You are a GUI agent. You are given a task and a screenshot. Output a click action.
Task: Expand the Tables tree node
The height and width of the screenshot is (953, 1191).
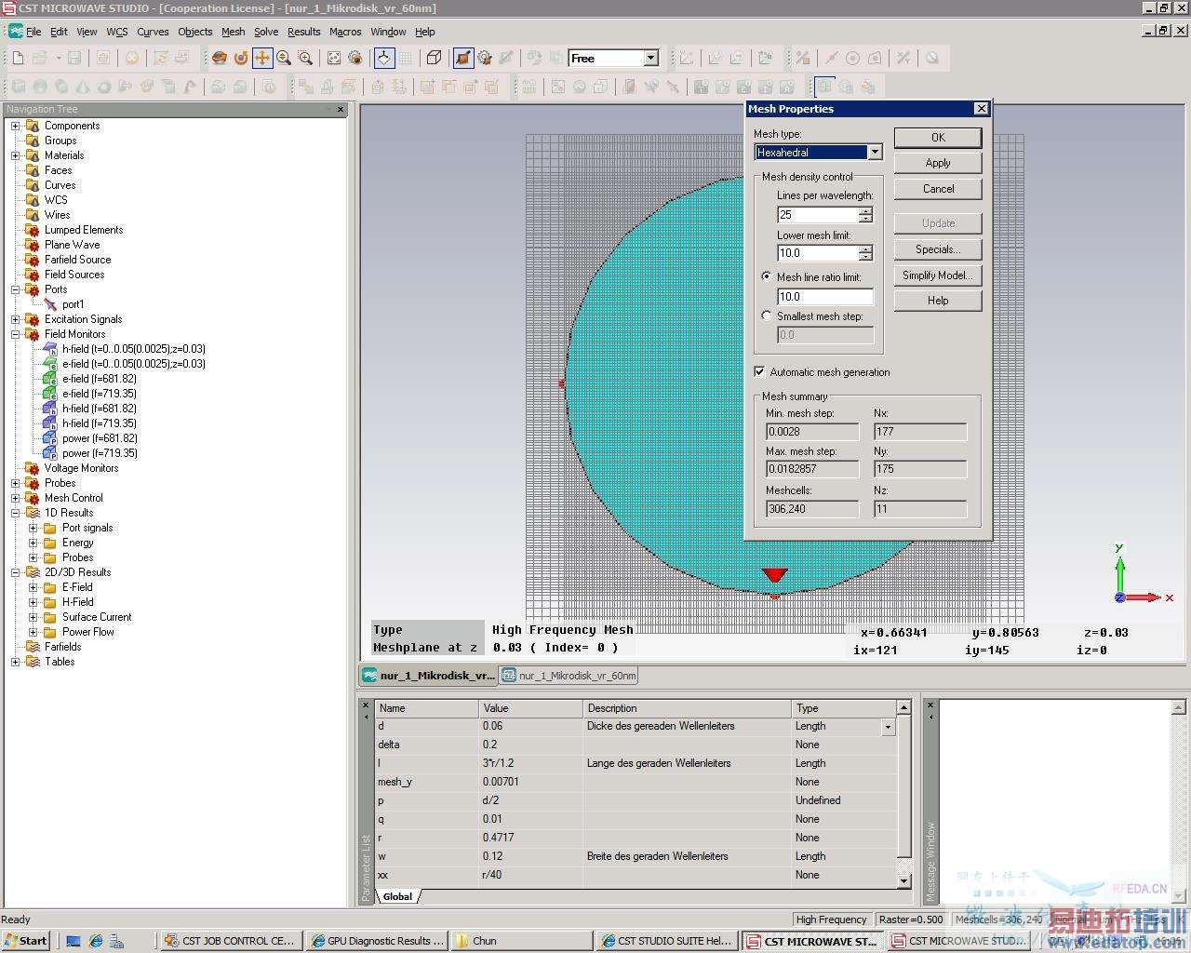[15, 662]
